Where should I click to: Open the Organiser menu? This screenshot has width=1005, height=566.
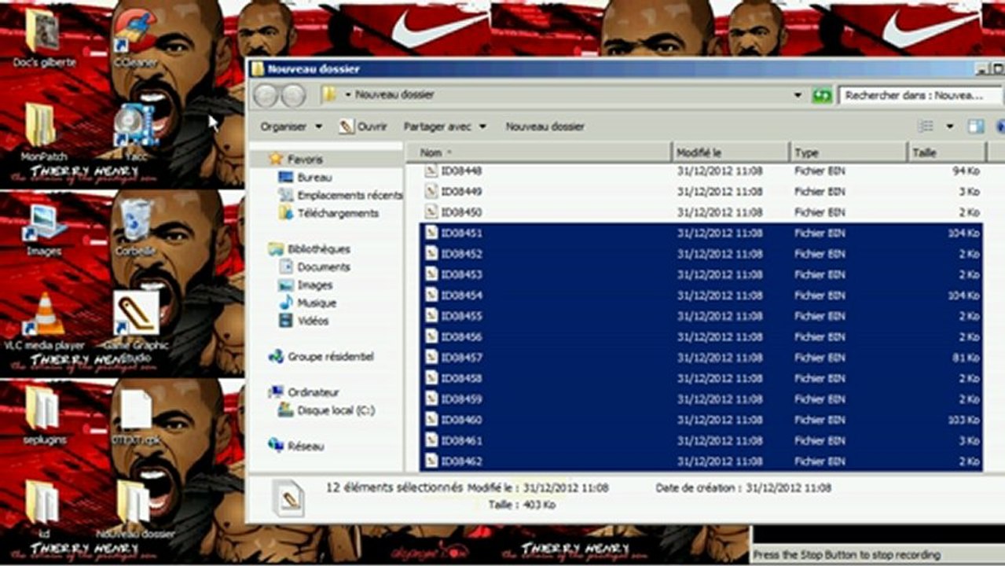pyautogui.click(x=292, y=126)
